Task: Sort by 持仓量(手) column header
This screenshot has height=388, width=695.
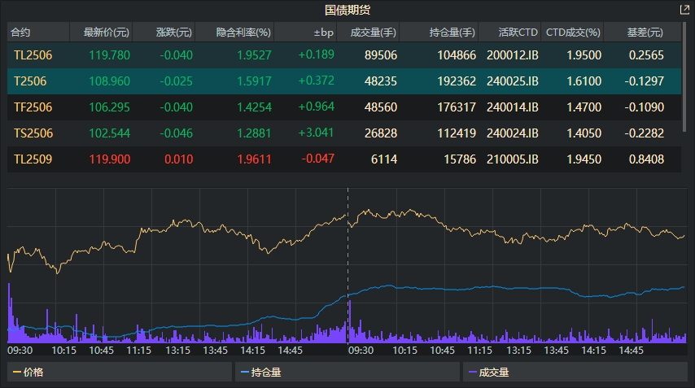Action: tap(439, 33)
